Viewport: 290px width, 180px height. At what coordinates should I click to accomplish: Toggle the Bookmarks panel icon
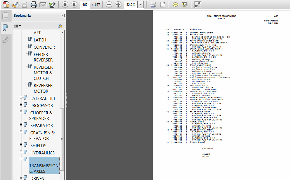(x=5, y=28)
